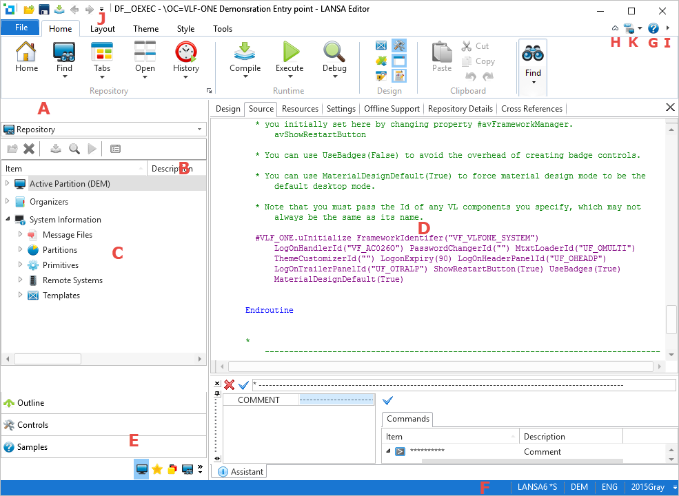Switch to the Theme ribbon tab

coord(146,28)
